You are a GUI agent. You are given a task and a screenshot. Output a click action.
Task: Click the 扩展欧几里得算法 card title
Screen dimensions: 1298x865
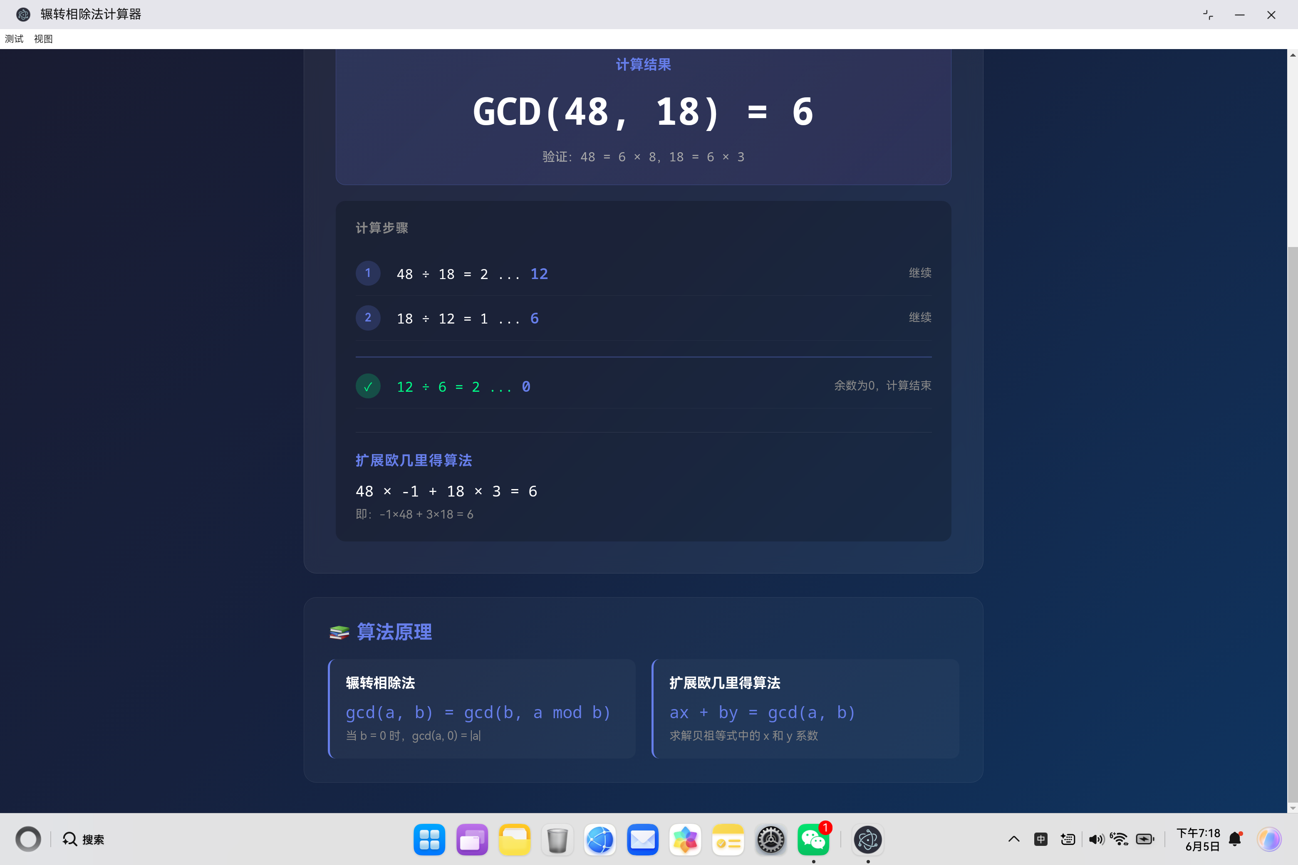point(725,682)
